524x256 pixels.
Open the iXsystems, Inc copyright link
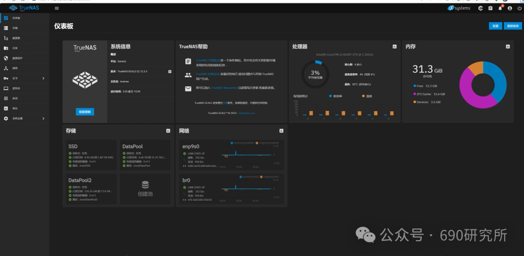click(246, 113)
